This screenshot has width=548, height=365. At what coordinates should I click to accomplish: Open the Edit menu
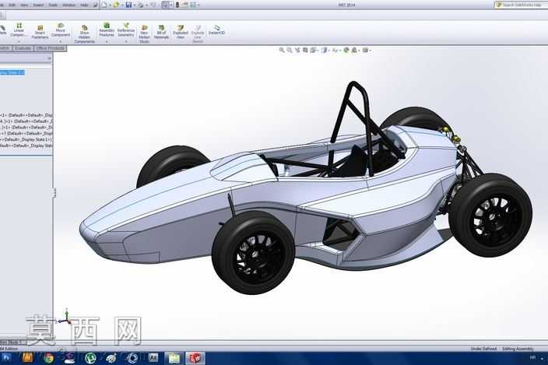click(x=12, y=5)
